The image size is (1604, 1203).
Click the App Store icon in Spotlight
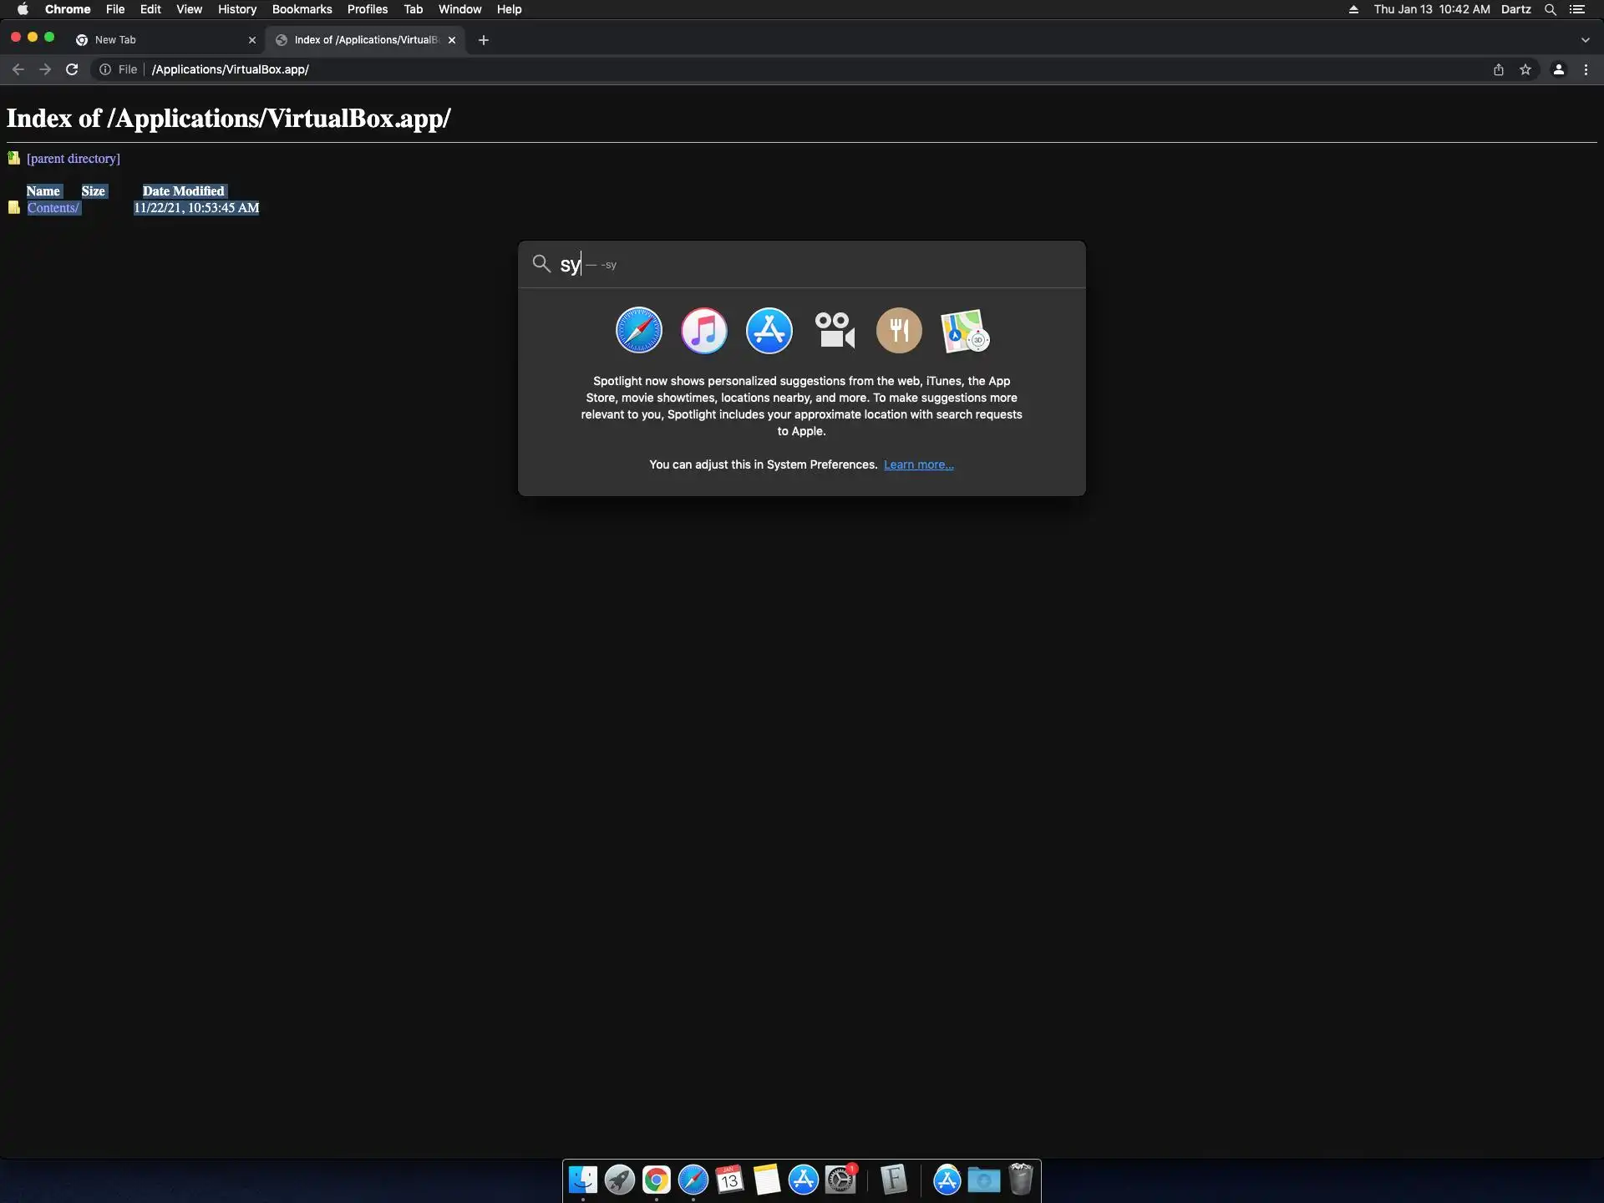pos(769,331)
